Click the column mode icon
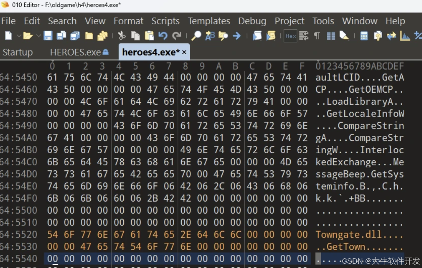Image resolution: width=422 pixels, height=268 pixels. coord(331,36)
